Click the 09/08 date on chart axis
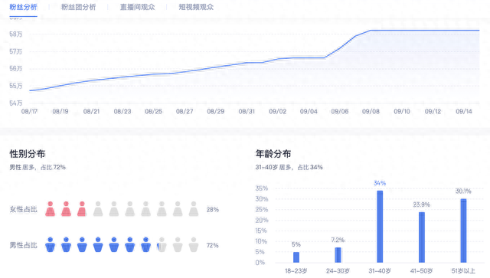 tap(371, 111)
